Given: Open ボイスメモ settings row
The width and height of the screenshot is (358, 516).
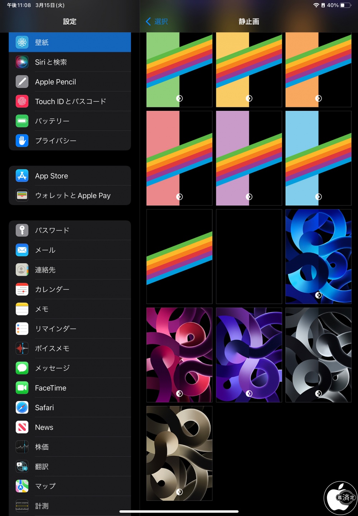Looking at the screenshot, I should (70, 349).
